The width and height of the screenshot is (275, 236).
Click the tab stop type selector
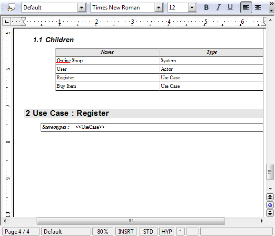tap(7, 22)
